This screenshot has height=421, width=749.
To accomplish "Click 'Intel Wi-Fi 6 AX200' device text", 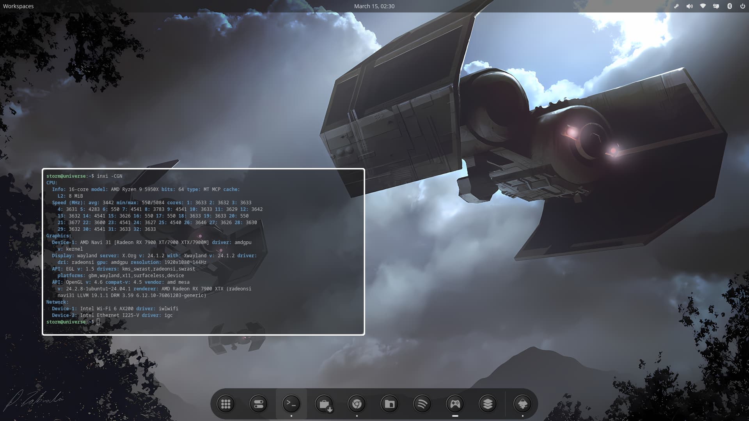I will [107, 309].
